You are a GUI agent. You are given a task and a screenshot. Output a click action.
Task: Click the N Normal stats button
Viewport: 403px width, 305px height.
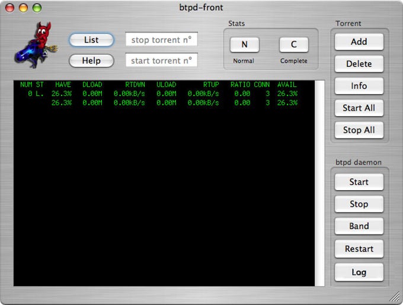tap(244, 44)
